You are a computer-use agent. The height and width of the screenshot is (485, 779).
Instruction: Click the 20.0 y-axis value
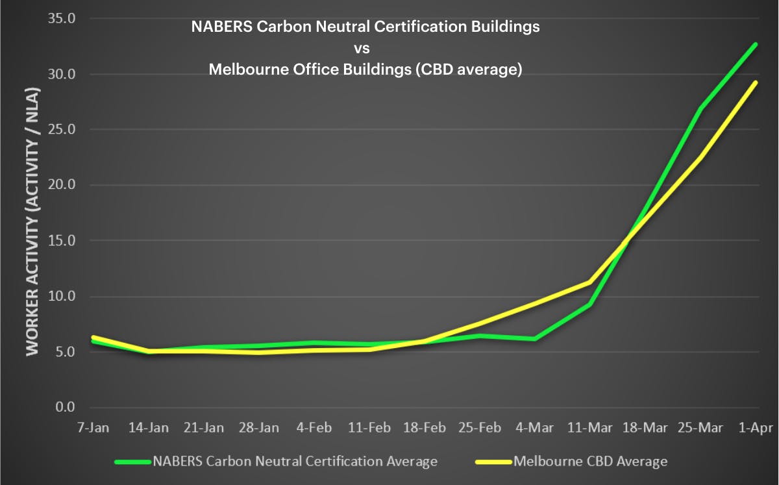click(62, 186)
